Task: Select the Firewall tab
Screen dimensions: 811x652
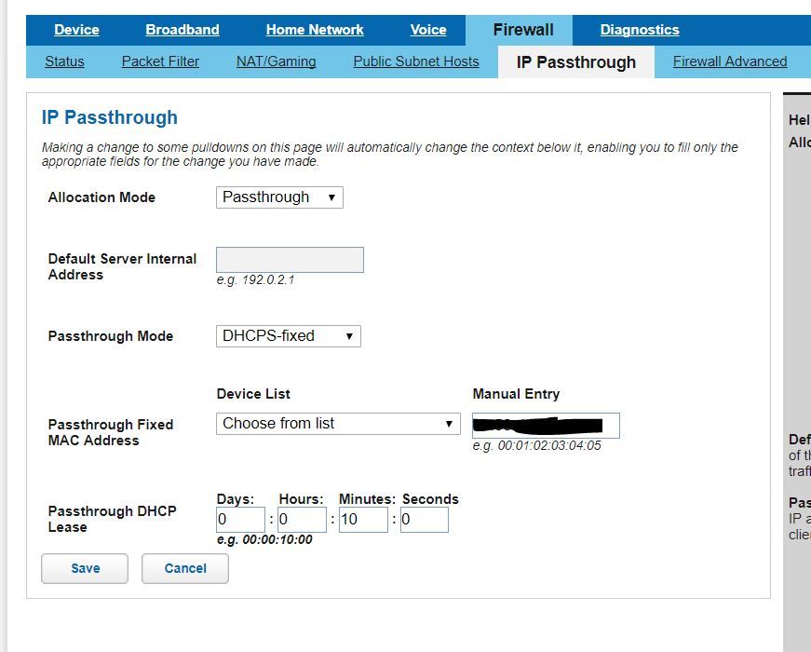Action: [x=523, y=30]
